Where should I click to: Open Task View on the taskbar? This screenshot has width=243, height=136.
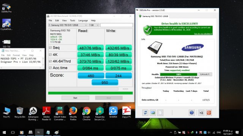pyautogui.click(x=13, y=133)
